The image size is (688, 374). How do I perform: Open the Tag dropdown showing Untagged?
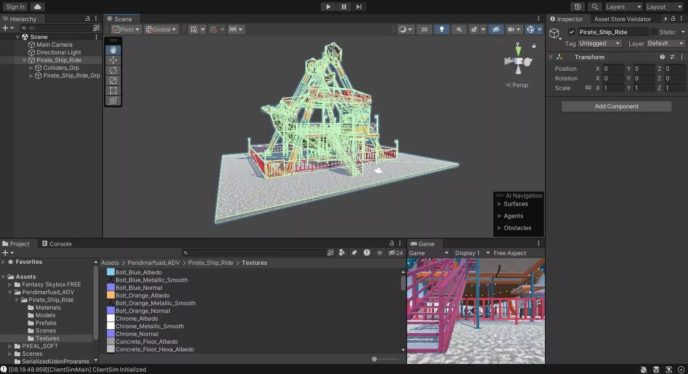click(x=600, y=43)
